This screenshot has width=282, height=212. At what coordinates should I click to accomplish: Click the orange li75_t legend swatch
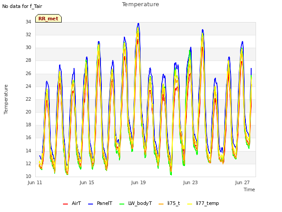coord(161,204)
